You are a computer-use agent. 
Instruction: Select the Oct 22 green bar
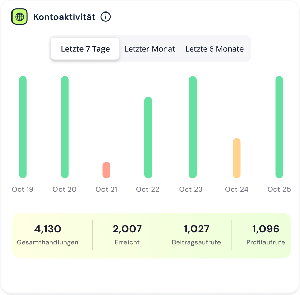(x=148, y=138)
